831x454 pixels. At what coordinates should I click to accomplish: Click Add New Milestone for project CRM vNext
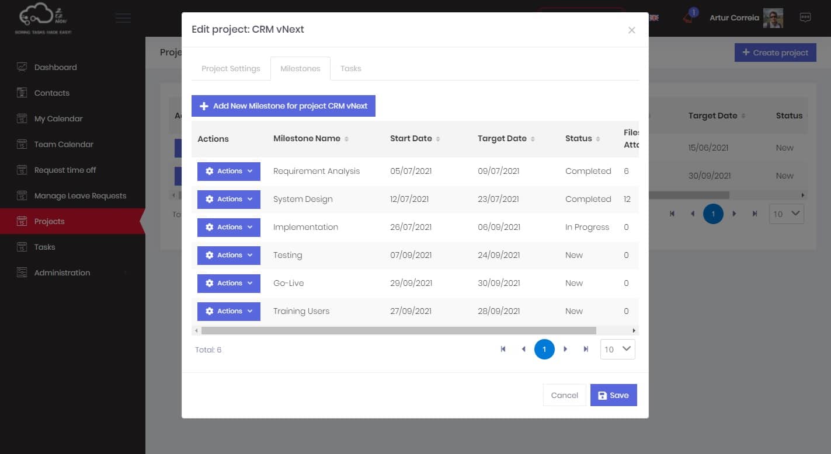283,106
